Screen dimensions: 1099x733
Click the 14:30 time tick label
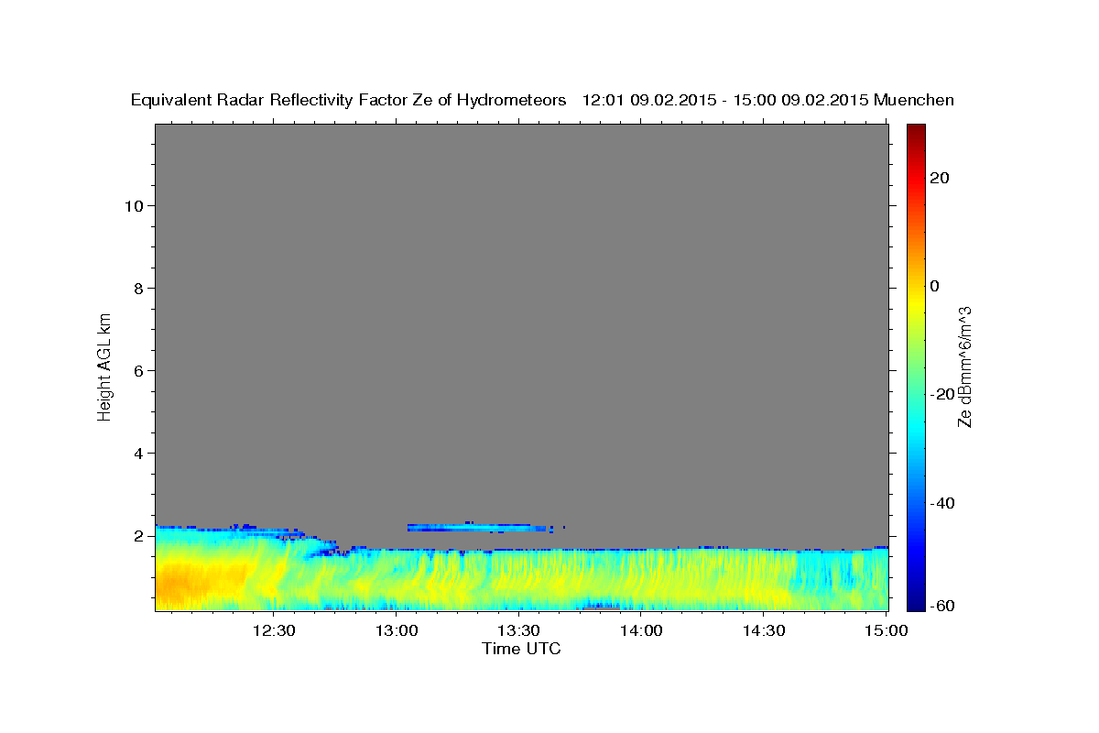(x=764, y=630)
